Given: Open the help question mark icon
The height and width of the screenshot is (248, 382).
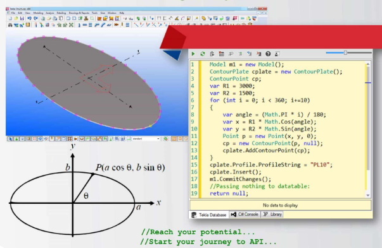Looking at the screenshot, I should [268, 54].
